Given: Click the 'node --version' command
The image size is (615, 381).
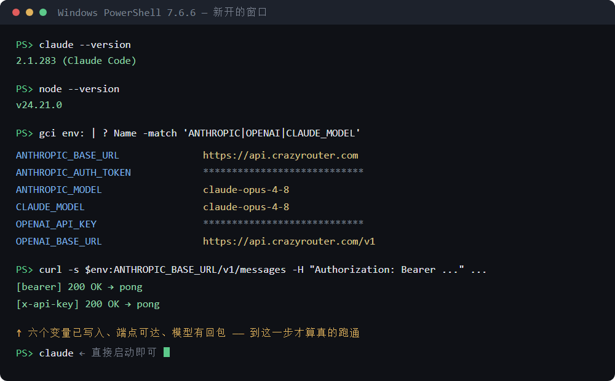Looking at the screenshot, I should click(x=79, y=89).
